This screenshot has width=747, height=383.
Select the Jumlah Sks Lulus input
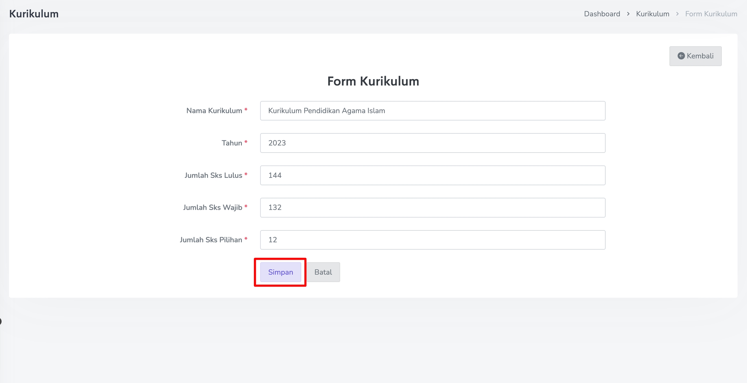(x=433, y=175)
